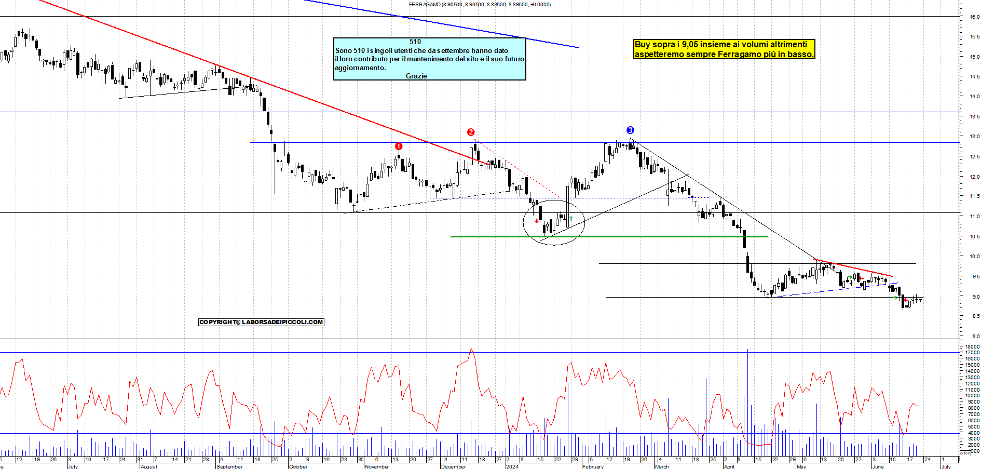Viewport: 981px width, 469px height.
Task: Click the February month label
Action: pos(593,466)
